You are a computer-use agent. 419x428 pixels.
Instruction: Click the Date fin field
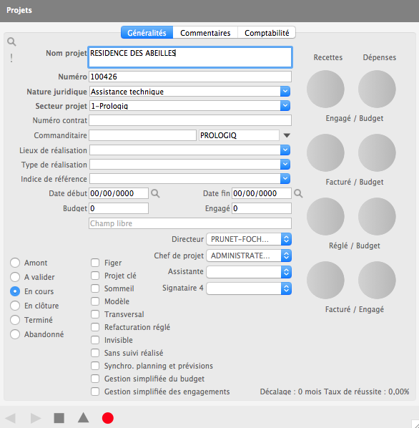tap(262, 193)
